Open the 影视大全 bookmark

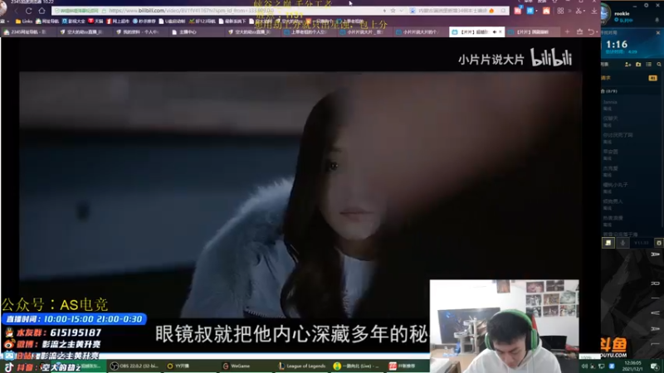[73, 22]
